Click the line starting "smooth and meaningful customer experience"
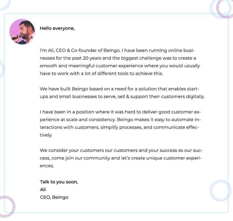Image resolution: width=233 pixels, height=221 pixels. [120, 66]
